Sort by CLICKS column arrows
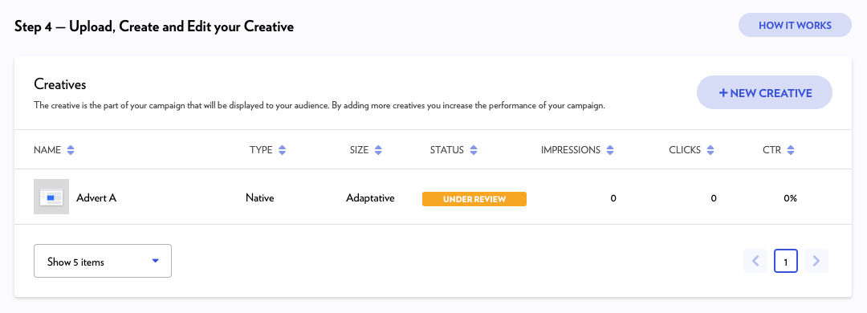The height and width of the screenshot is (313, 867). coord(710,150)
